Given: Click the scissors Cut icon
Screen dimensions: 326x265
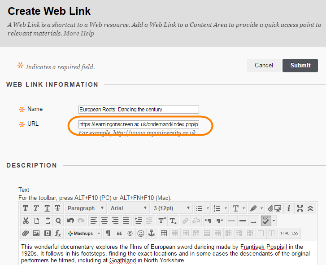Looking at the screenshot, I should pyautogui.click(x=26, y=221).
